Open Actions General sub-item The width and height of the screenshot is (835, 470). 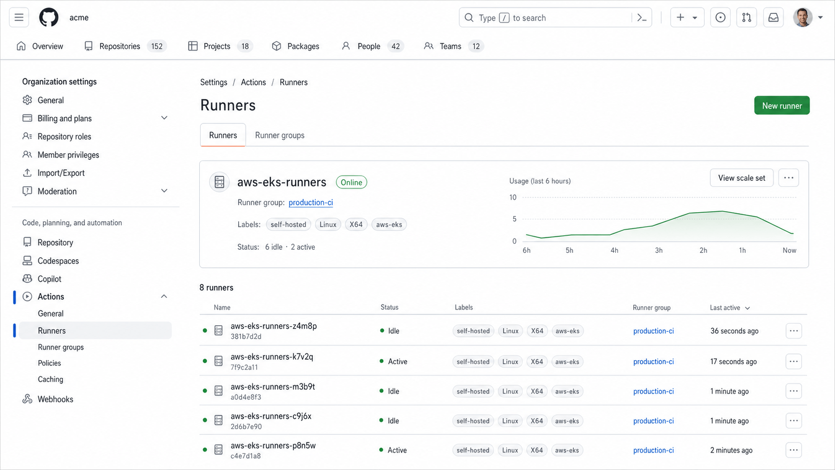point(50,314)
